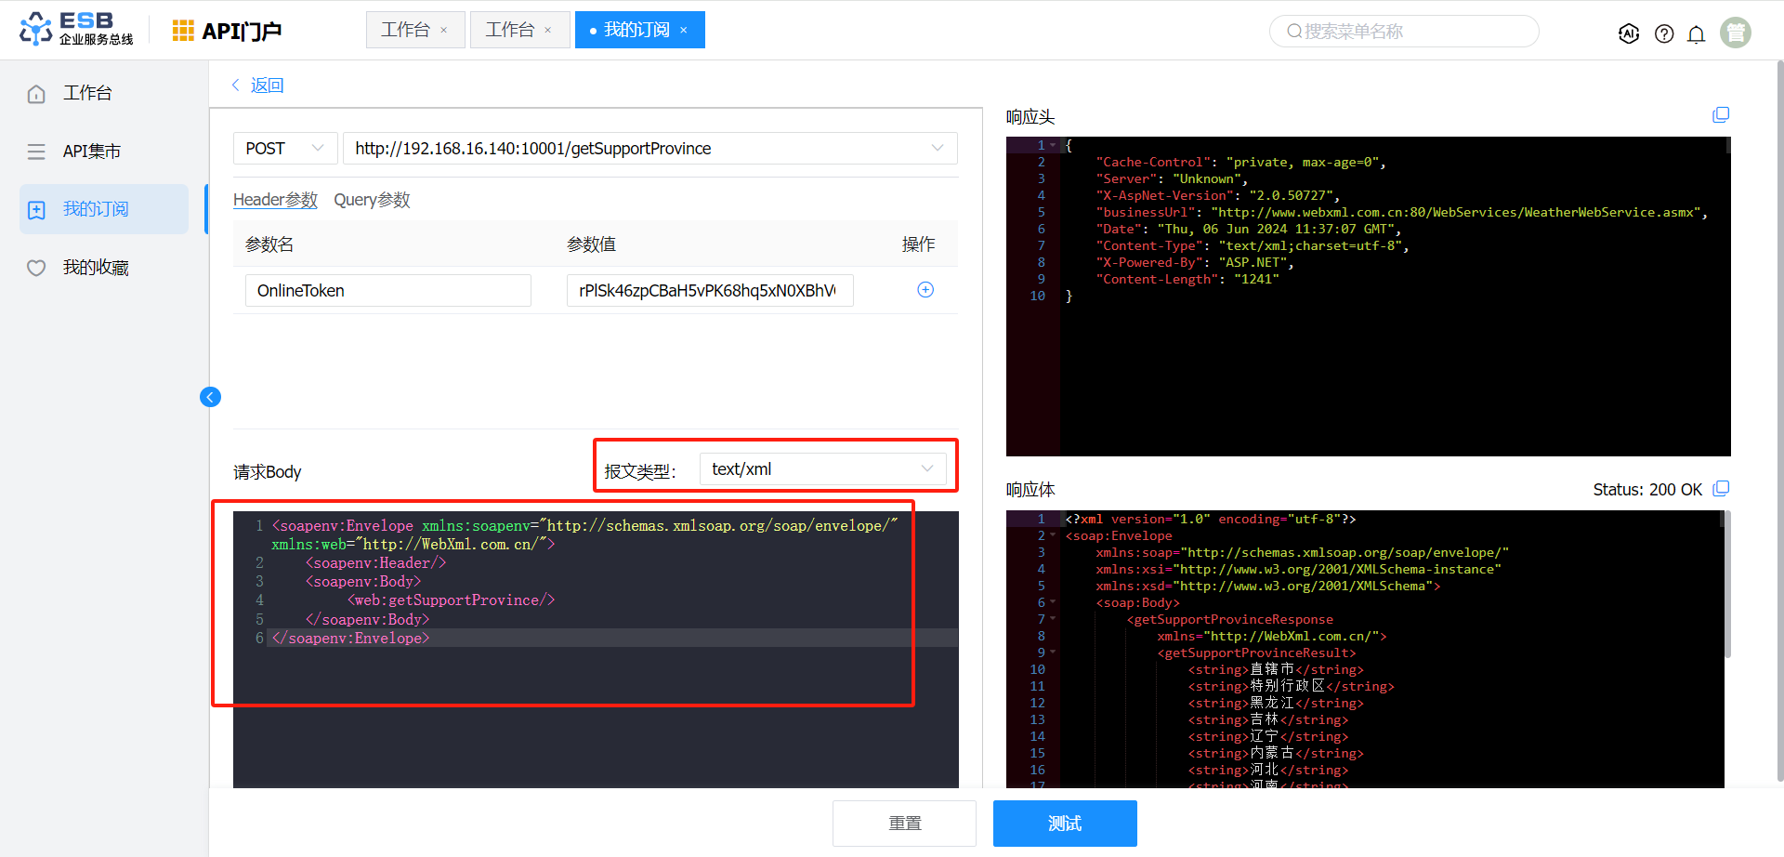Select the Header参数 tab
Image resolution: width=1784 pixels, height=857 pixels.
pos(275,200)
